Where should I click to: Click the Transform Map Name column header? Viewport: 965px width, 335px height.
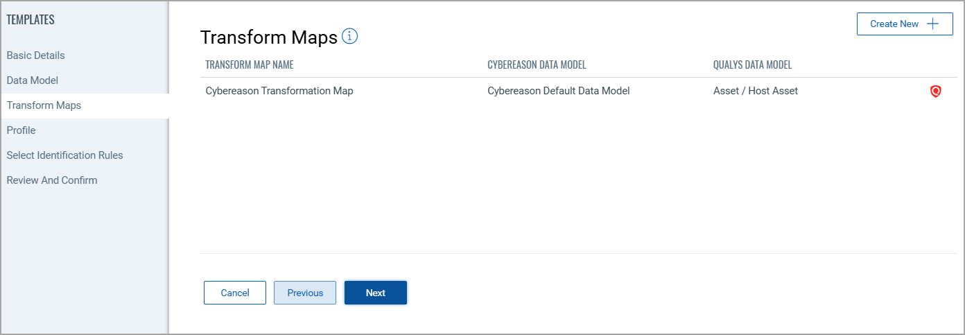pyautogui.click(x=250, y=65)
